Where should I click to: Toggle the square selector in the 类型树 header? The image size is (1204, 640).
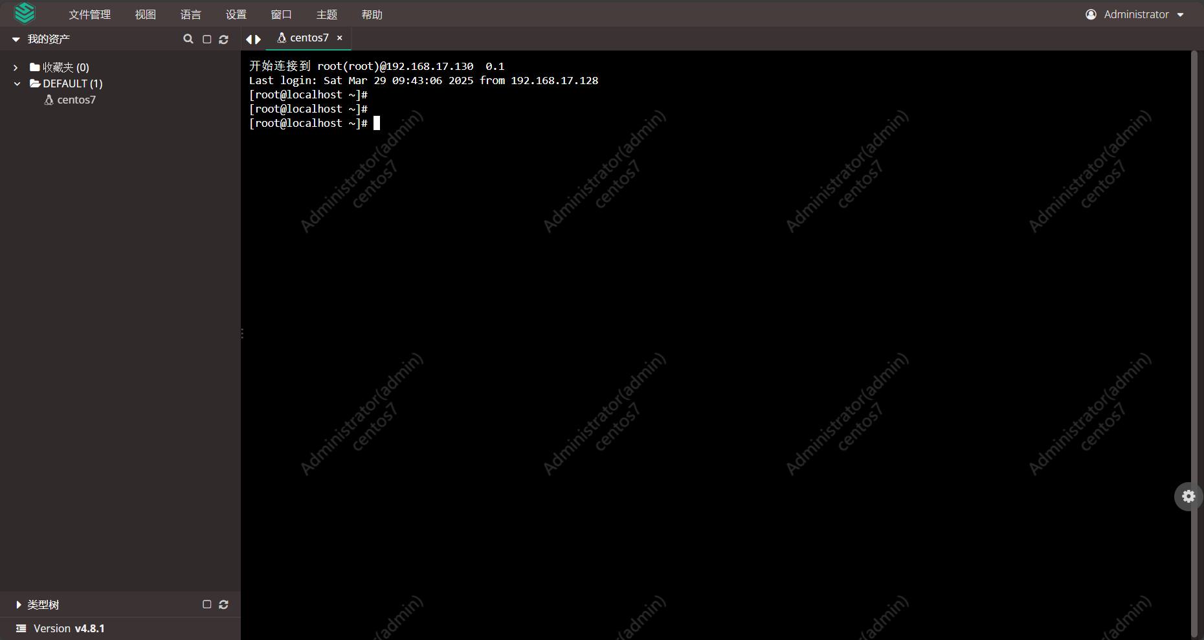coord(206,604)
